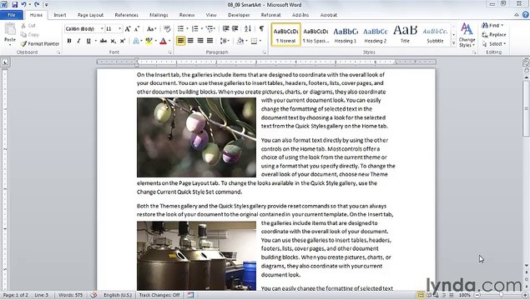Click the Cut command
Screen dimensions: 530x300
pyautogui.click(x=28, y=26)
